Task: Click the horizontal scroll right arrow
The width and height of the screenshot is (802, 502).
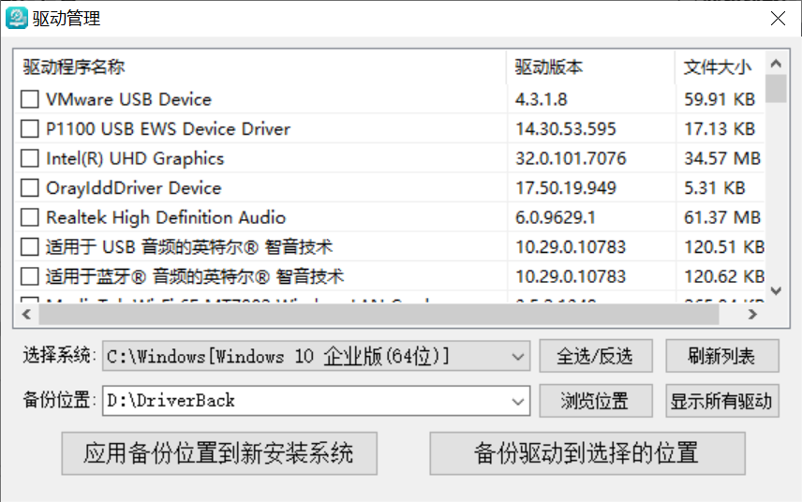Action: pos(752,315)
